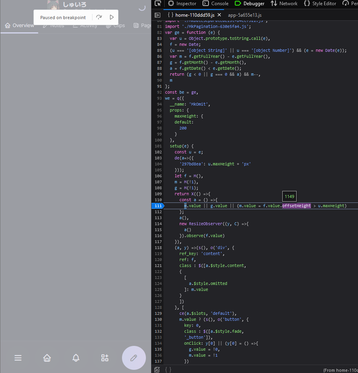Click the value 200 on line 98

[x=183, y=128]
